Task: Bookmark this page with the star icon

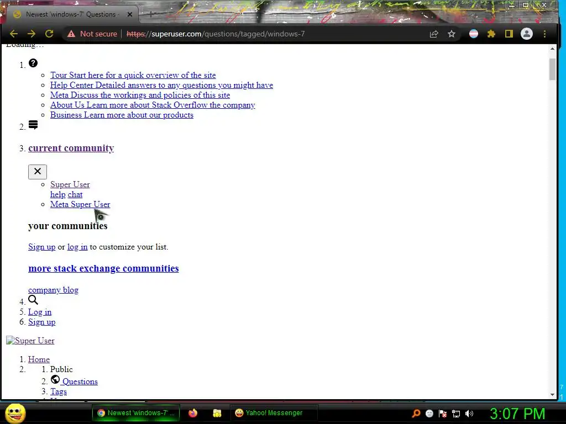Action: click(452, 34)
